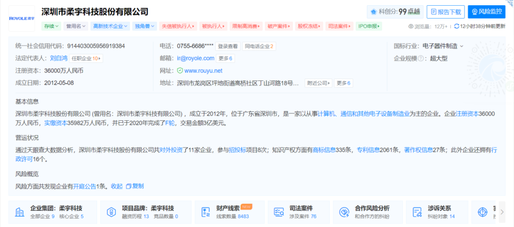Collapse the summary with 收起
The image size is (514, 227).
(x=117, y=186)
